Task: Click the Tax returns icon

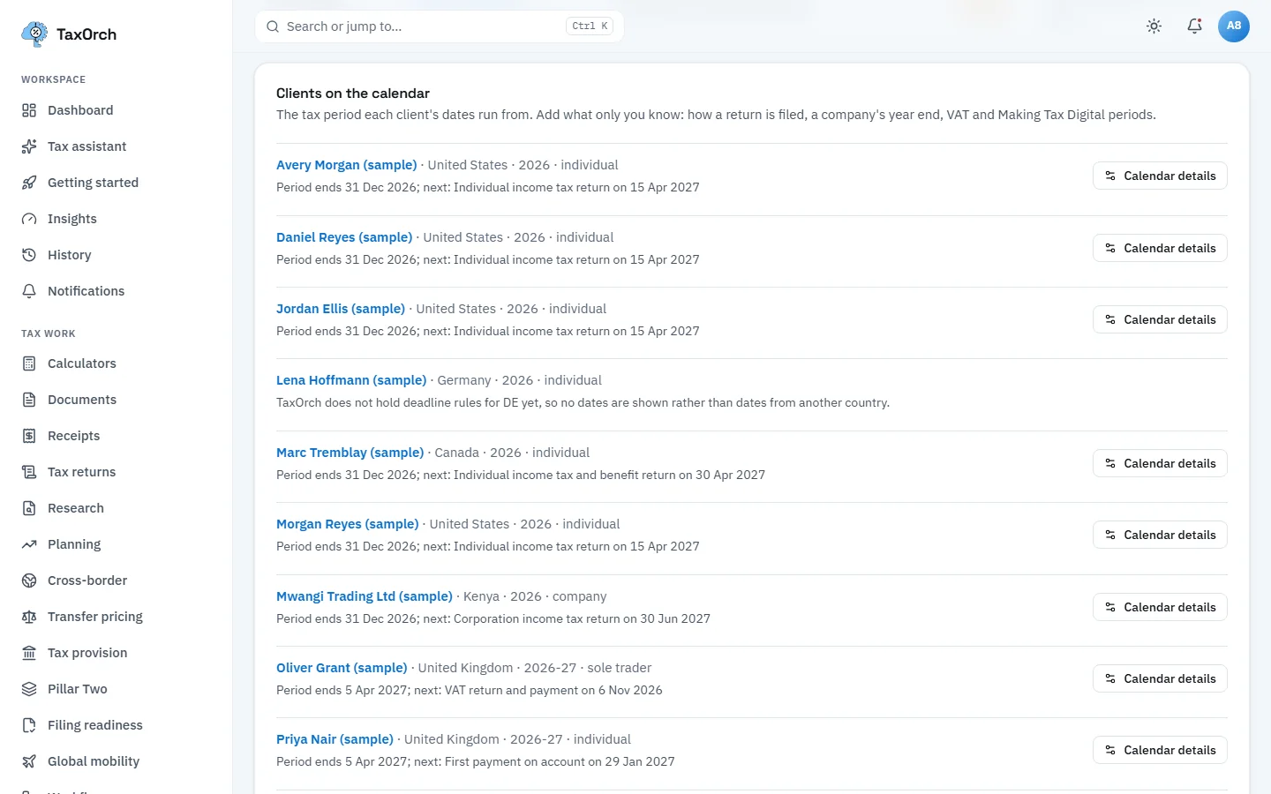Action: click(29, 472)
